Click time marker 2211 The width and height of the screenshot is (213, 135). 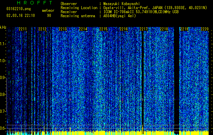[x=23, y=29]
